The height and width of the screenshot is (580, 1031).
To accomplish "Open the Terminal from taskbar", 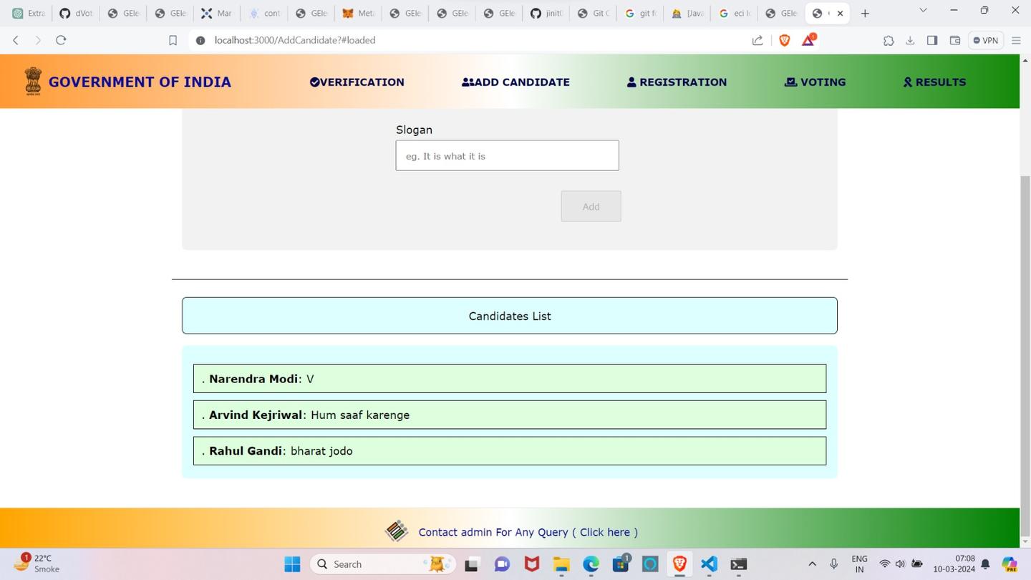I will coord(739,564).
